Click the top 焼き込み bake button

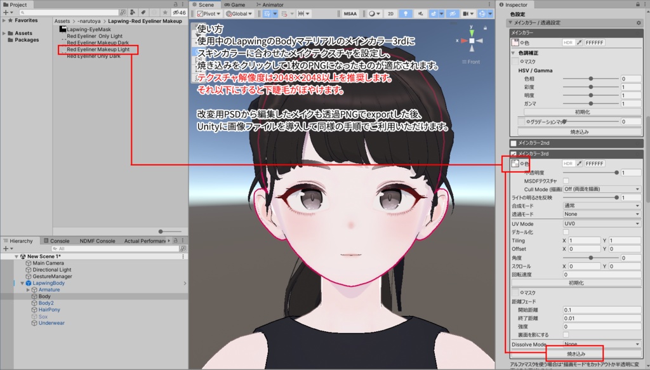(x=580, y=132)
